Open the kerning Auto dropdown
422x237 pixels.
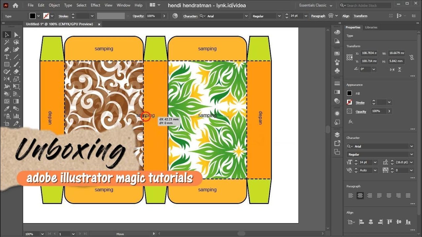[x=375, y=170]
